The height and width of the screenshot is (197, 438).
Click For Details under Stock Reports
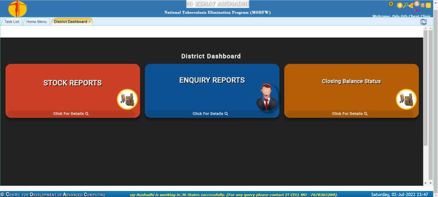coord(71,114)
